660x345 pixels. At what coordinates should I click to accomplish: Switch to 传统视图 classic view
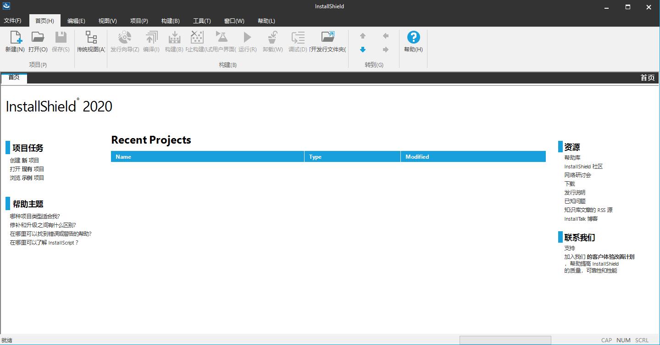click(x=91, y=37)
